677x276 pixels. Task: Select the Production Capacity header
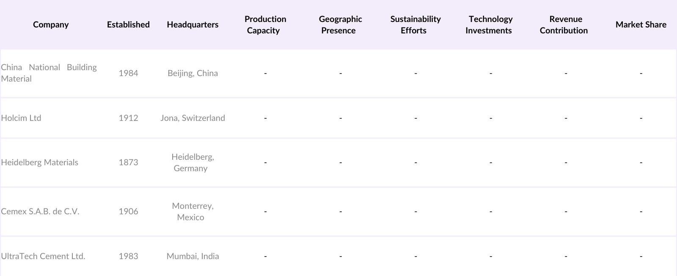coord(265,25)
